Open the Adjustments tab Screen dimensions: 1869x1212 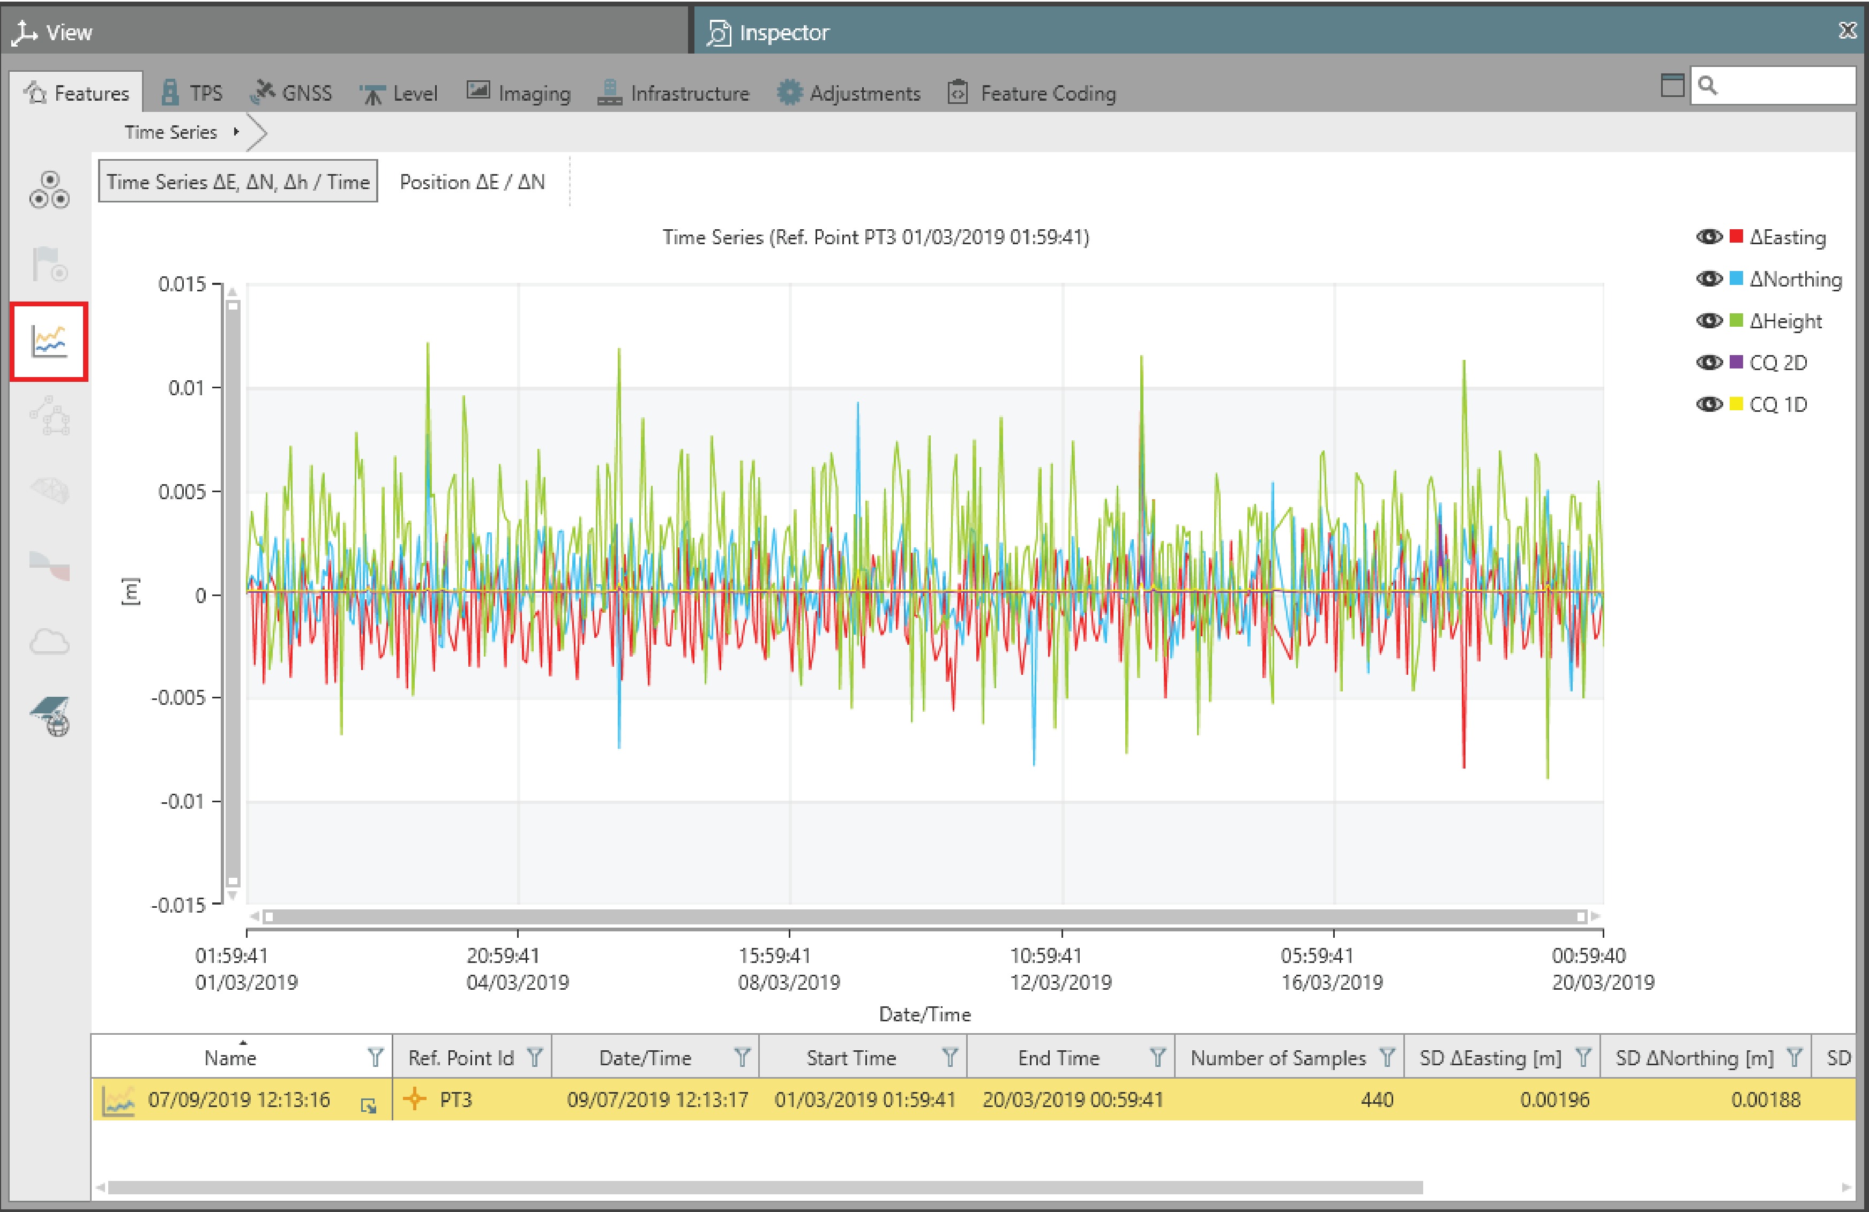tap(848, 93)
